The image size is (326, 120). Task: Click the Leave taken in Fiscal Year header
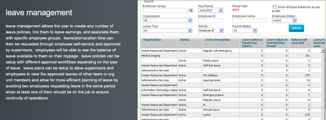tap(252, 43)
